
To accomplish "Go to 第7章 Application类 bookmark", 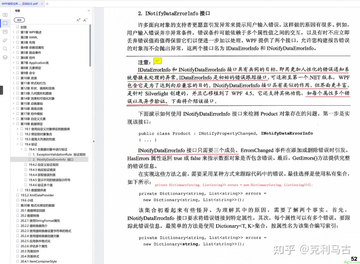I will click(35, 63).
